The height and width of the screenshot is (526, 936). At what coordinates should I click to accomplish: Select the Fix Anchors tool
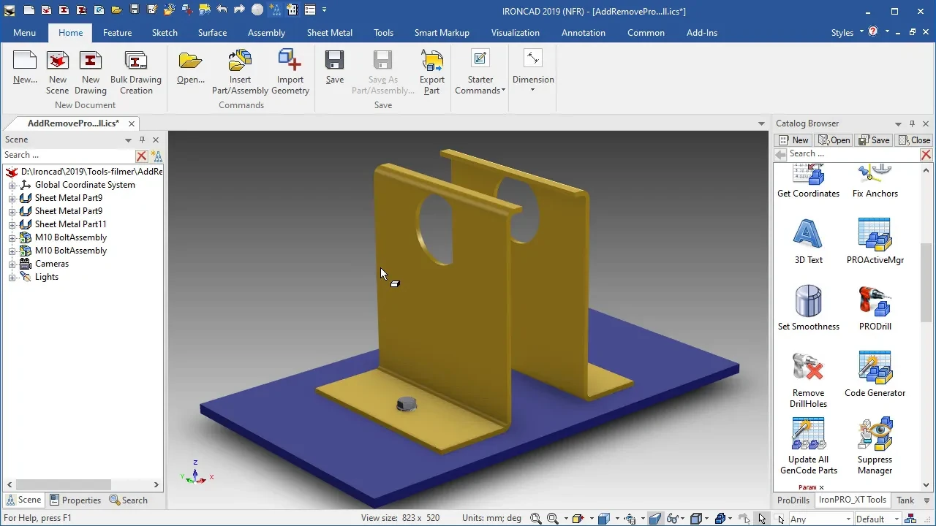[x=875, y=181]
